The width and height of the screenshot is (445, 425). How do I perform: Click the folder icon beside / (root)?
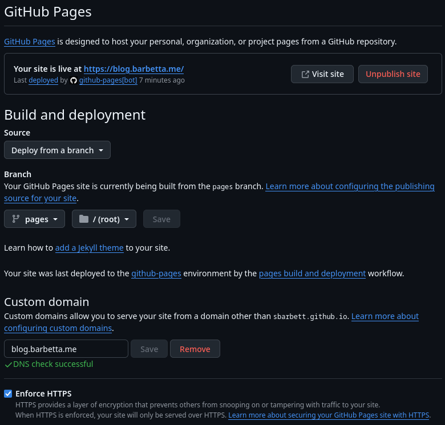tap(84, 219)
